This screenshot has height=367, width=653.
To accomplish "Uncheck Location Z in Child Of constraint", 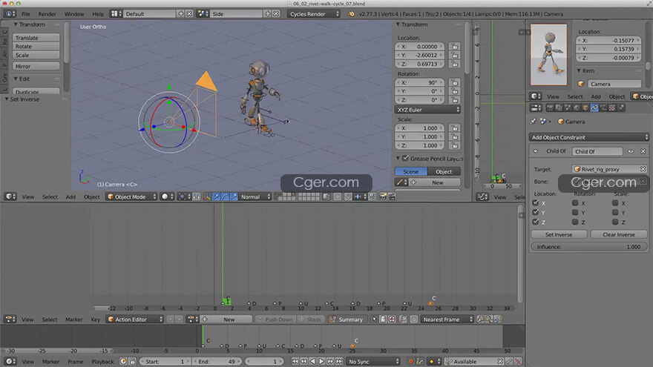I will pyautogui.click(x=536, y=222).
